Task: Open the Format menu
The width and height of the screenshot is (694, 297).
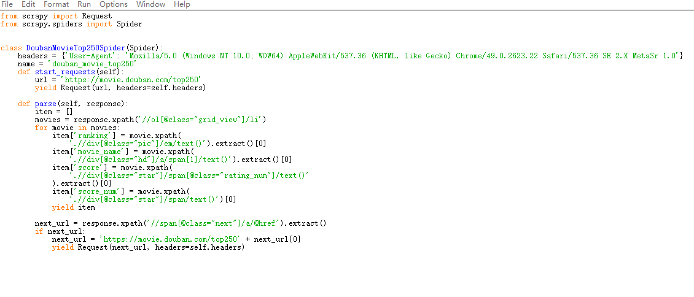Action: tap(56, 4)
